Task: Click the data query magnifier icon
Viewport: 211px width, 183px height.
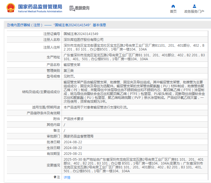Action: (72, 8)
